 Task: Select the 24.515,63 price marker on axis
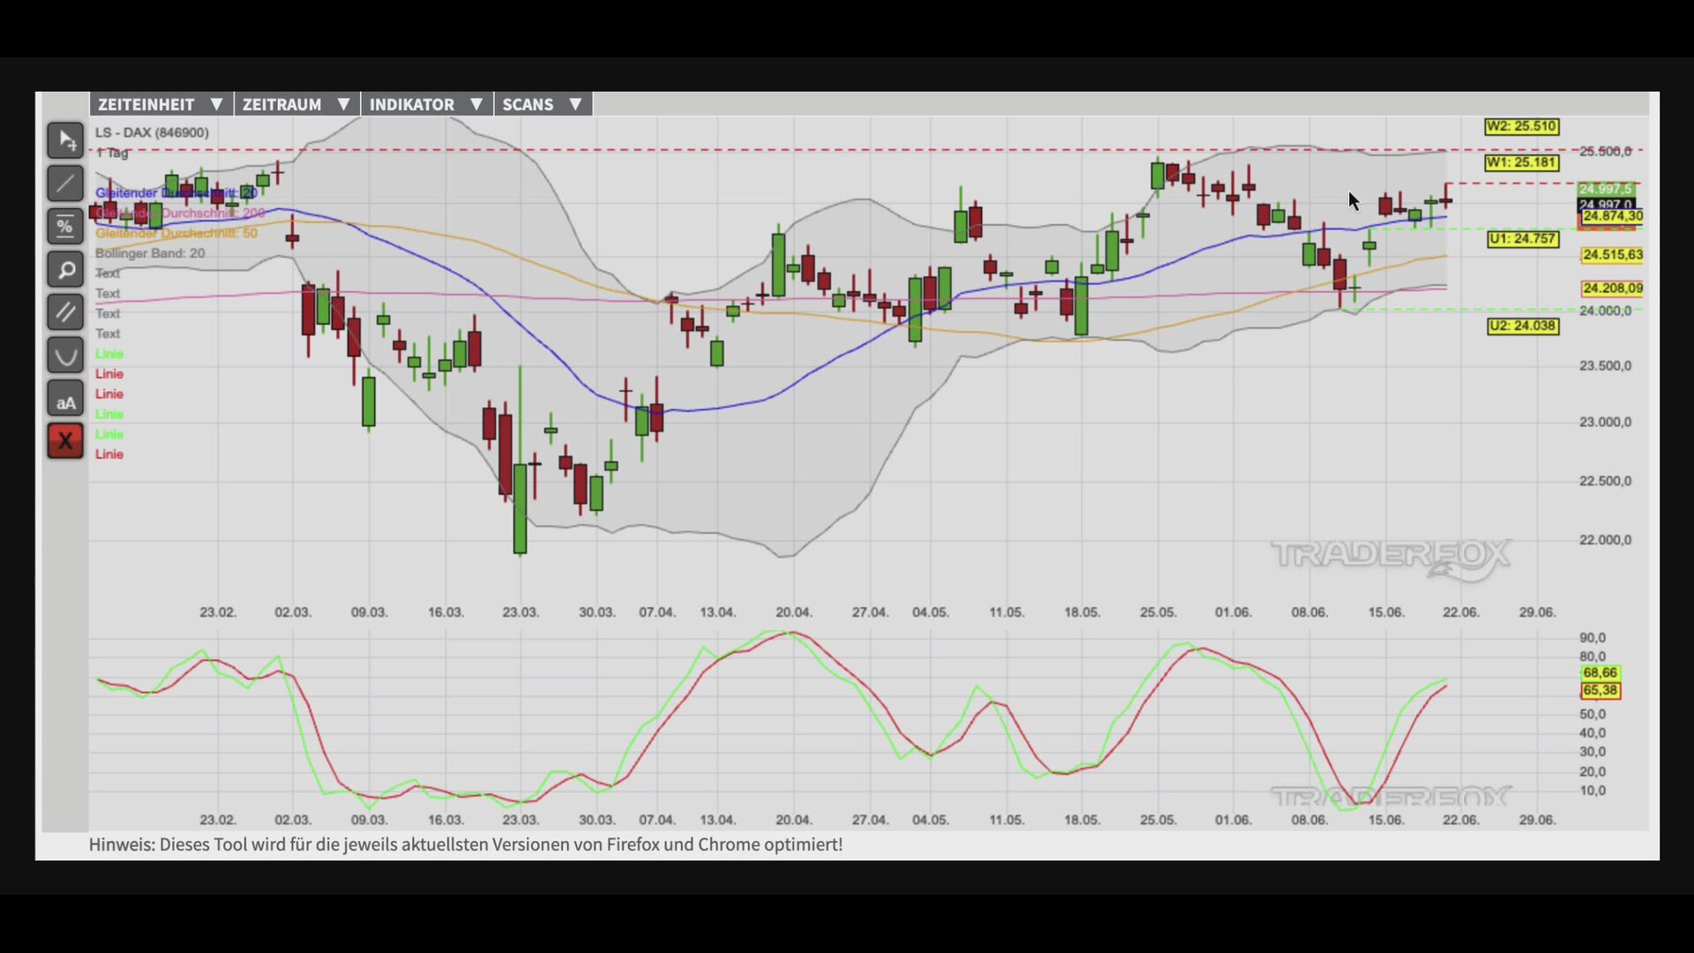(x=1612, y=254)
